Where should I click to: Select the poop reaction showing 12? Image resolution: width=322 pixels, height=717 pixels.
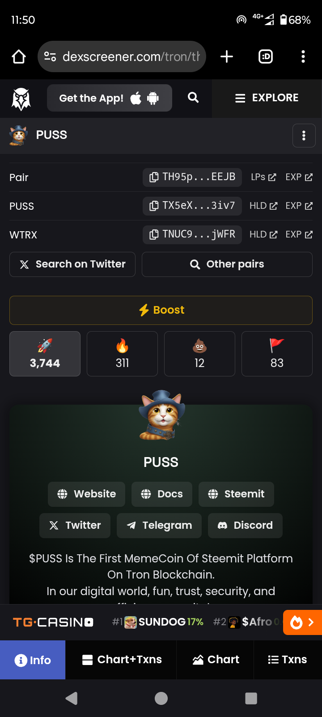point(199,354)
